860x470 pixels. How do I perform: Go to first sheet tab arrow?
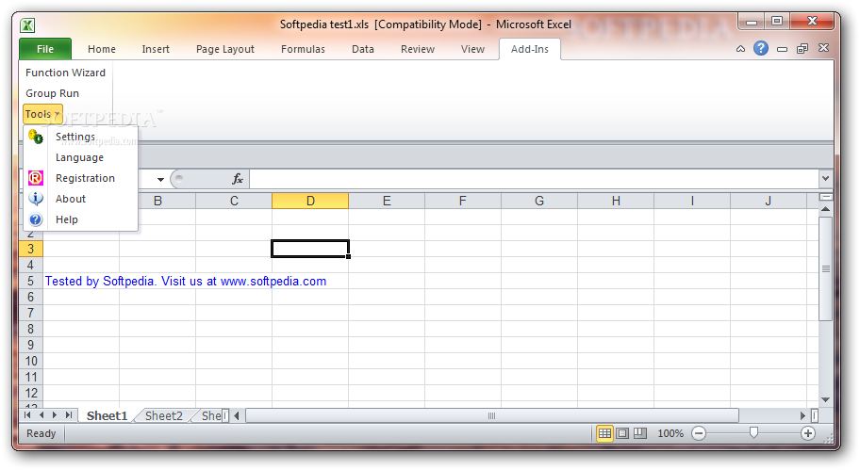point(27,415)
